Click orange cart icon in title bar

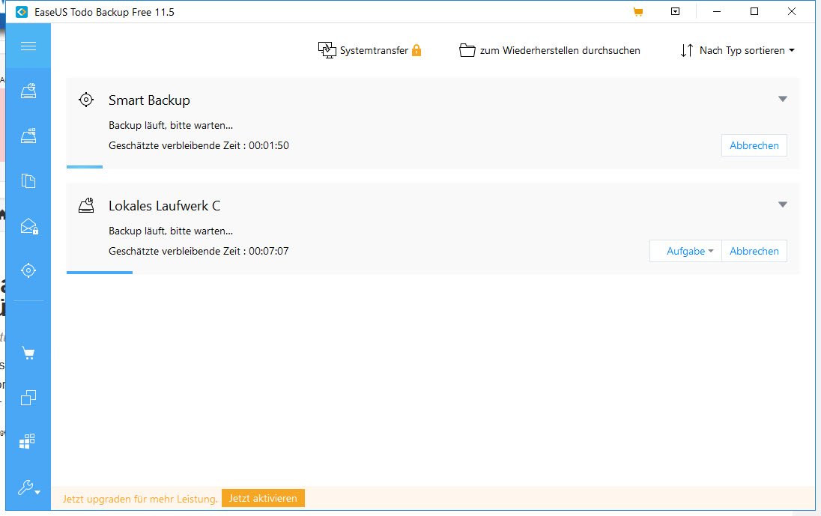click(637, 12)
